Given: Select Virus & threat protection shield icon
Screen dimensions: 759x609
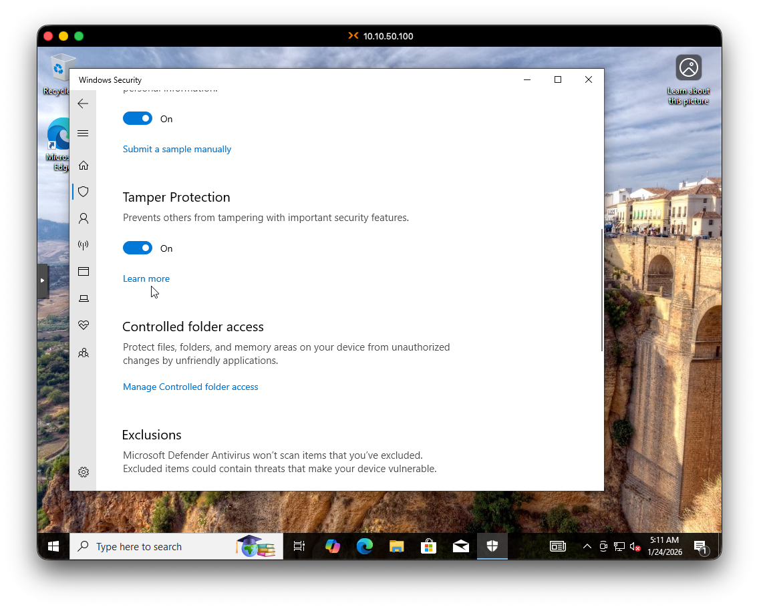Looking at the screenshot, I should tap(83, 192).
